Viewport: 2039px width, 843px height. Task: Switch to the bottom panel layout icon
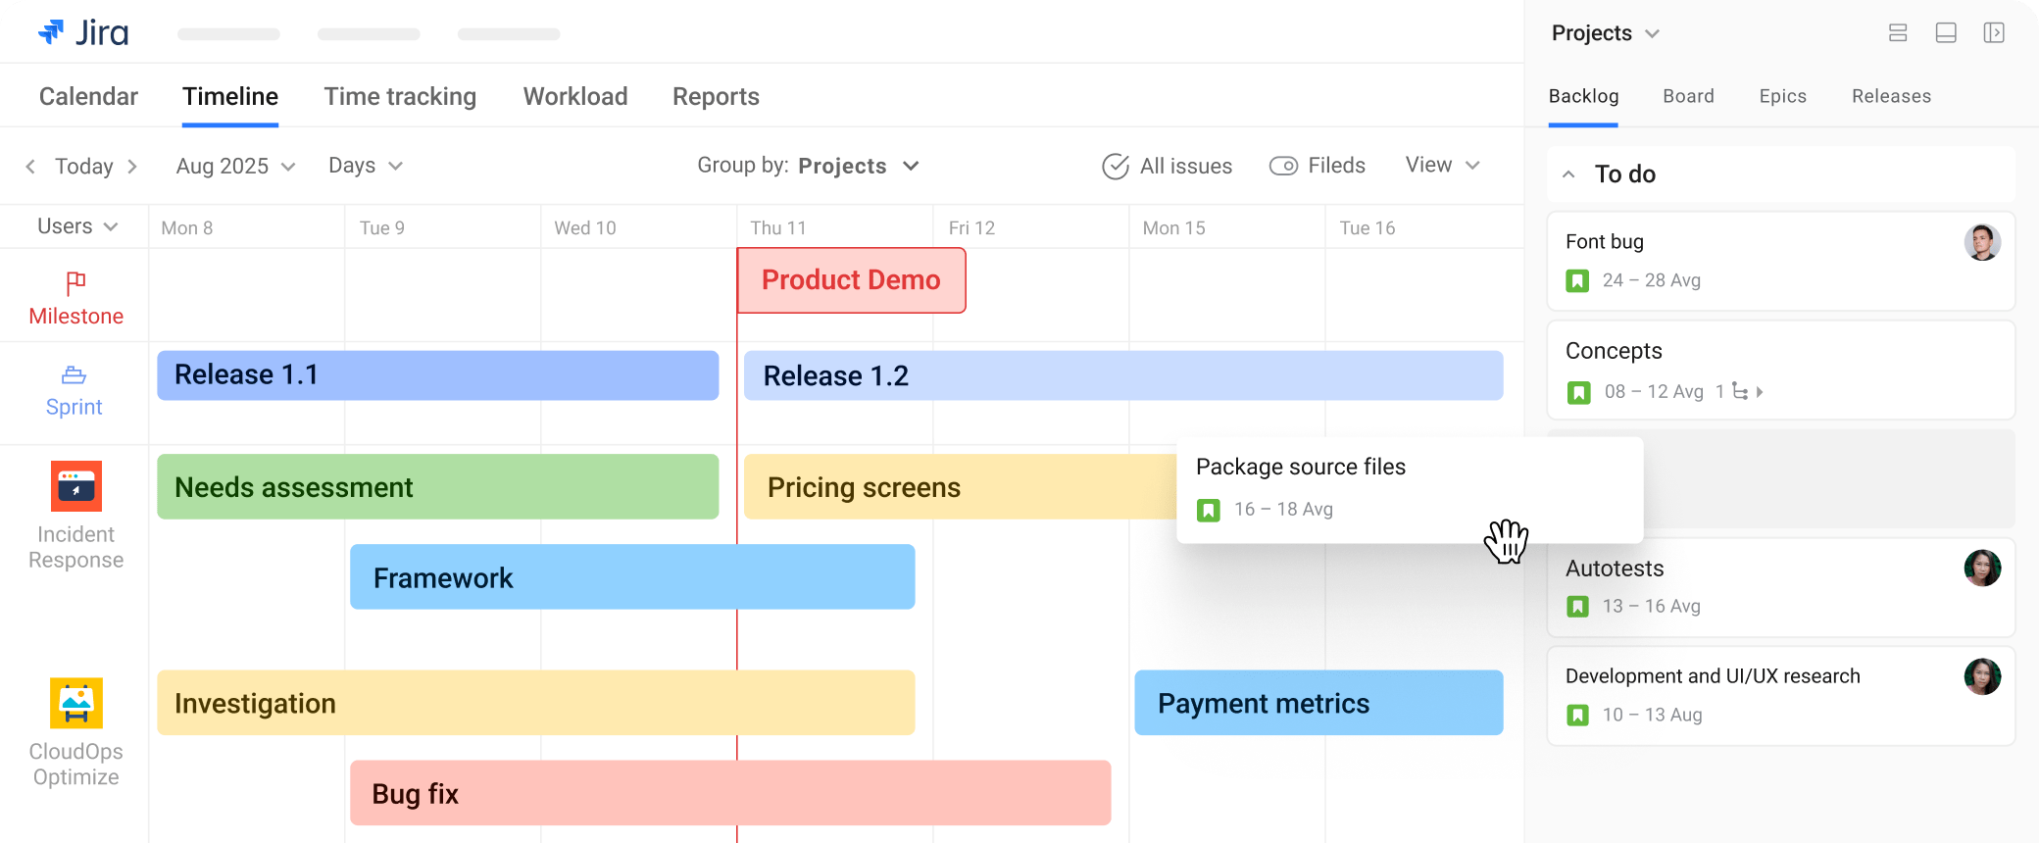(1946, 33)
